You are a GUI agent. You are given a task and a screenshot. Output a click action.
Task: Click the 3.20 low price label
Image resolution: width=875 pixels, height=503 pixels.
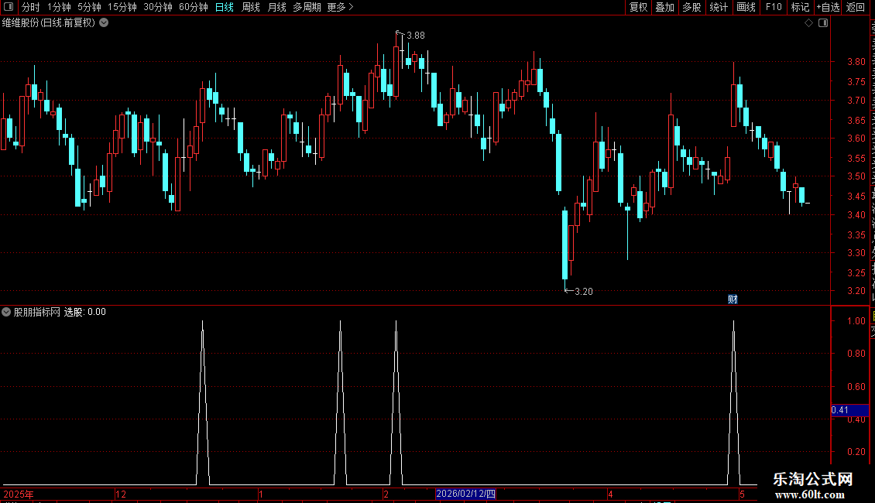pos(584,292)
